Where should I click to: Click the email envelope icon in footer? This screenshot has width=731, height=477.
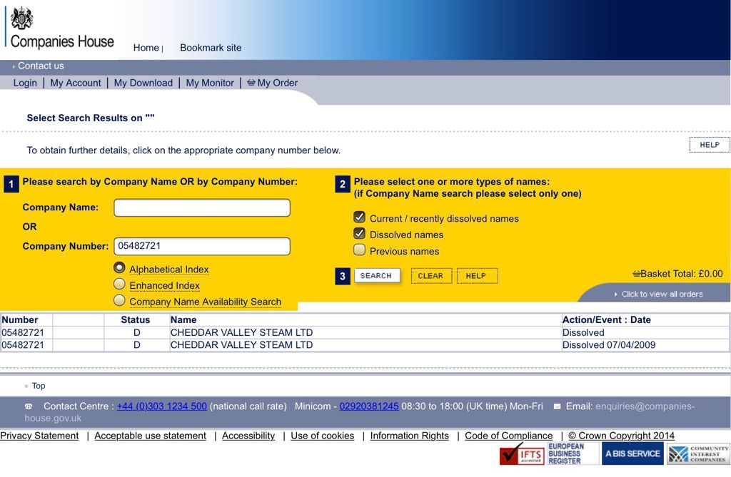click(x=557, y=406)
